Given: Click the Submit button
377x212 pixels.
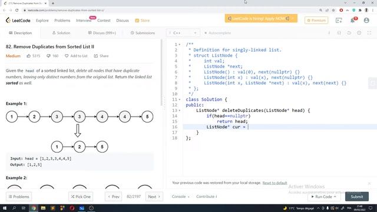Looking at the screenshot, I should pos(357,197).
